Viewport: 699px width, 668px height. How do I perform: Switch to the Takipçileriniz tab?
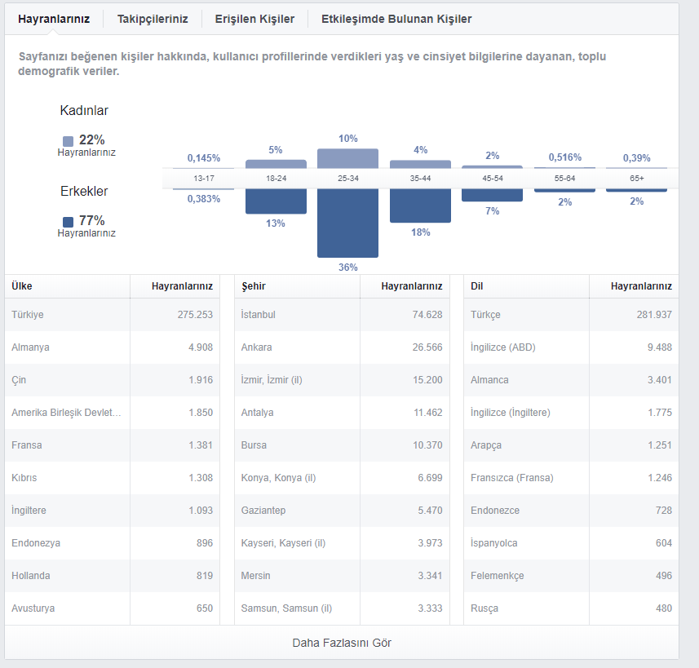(x=153, y=20)
